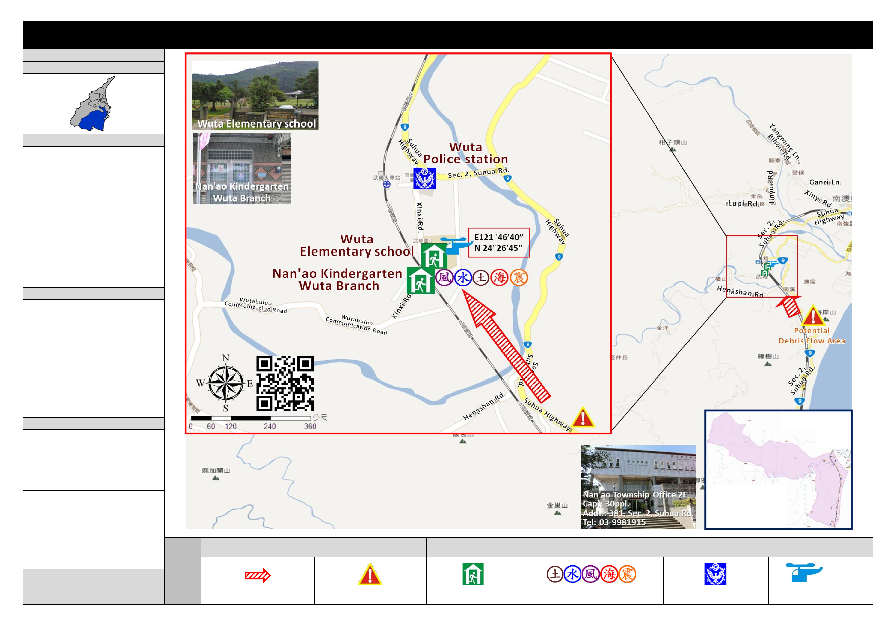896x634 pixels.
Task: Click 'Nan'ao Township Office 2F' caption
Action: click(635, 495)
